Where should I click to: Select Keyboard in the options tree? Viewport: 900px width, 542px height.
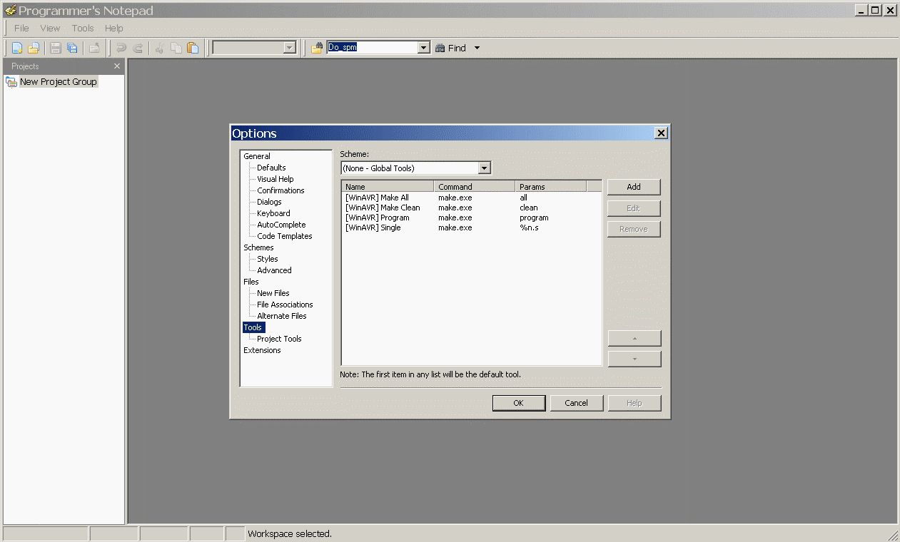pos(273,213)
